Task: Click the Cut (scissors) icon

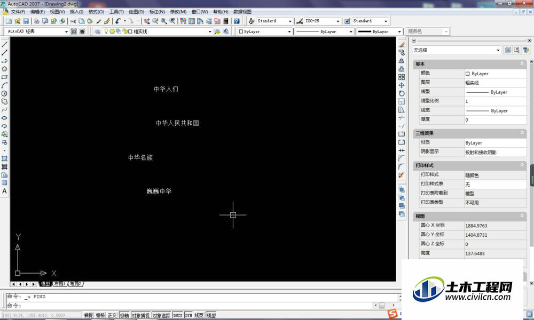Action: point(73,21)
